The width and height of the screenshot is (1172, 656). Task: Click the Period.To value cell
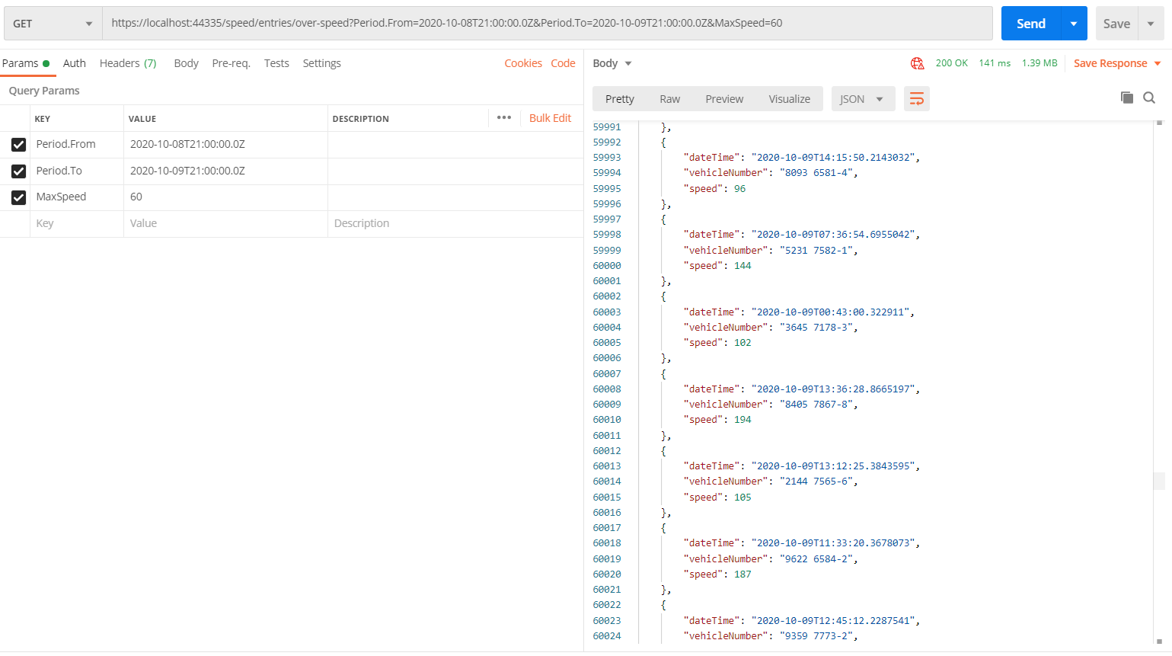(x=225, y=171)
